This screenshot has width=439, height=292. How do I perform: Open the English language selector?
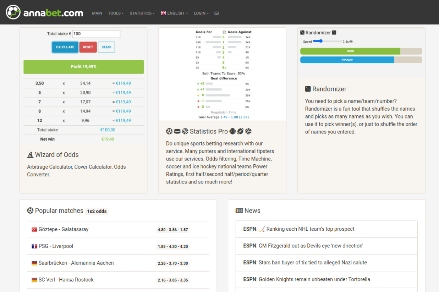[175, 13]
